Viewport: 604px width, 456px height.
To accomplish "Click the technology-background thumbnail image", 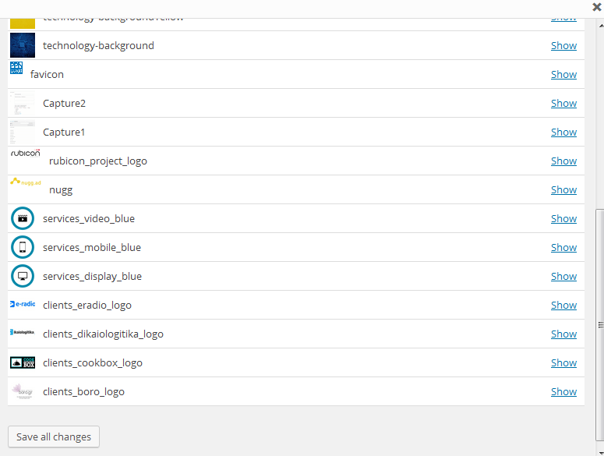I will click(x=23, y=45).
